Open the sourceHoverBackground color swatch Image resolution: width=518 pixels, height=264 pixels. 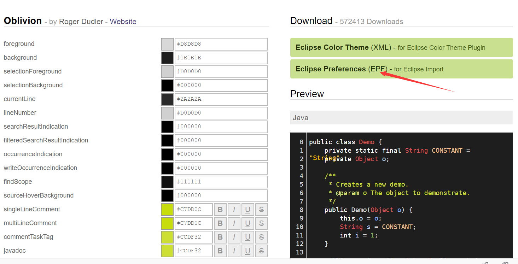(x=167, y=196)
